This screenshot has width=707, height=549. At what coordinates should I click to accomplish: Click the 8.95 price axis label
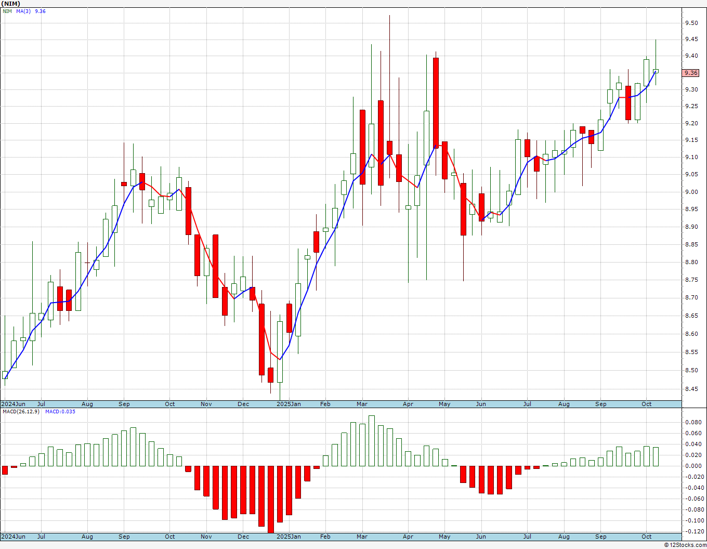(691, 210)
